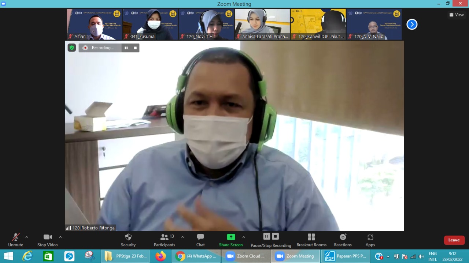Expand video options arrow beside Stop Video
This screenshot has width=469, height=263.
pyautogui.click(x=60, y=237)
